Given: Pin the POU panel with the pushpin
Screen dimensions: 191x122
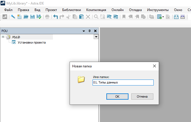Looking at the screenshot, I should [x=90, y=31].
